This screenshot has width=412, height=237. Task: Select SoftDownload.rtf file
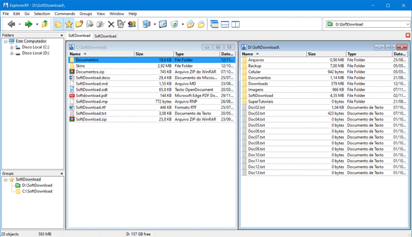click(x=91, y=108)
